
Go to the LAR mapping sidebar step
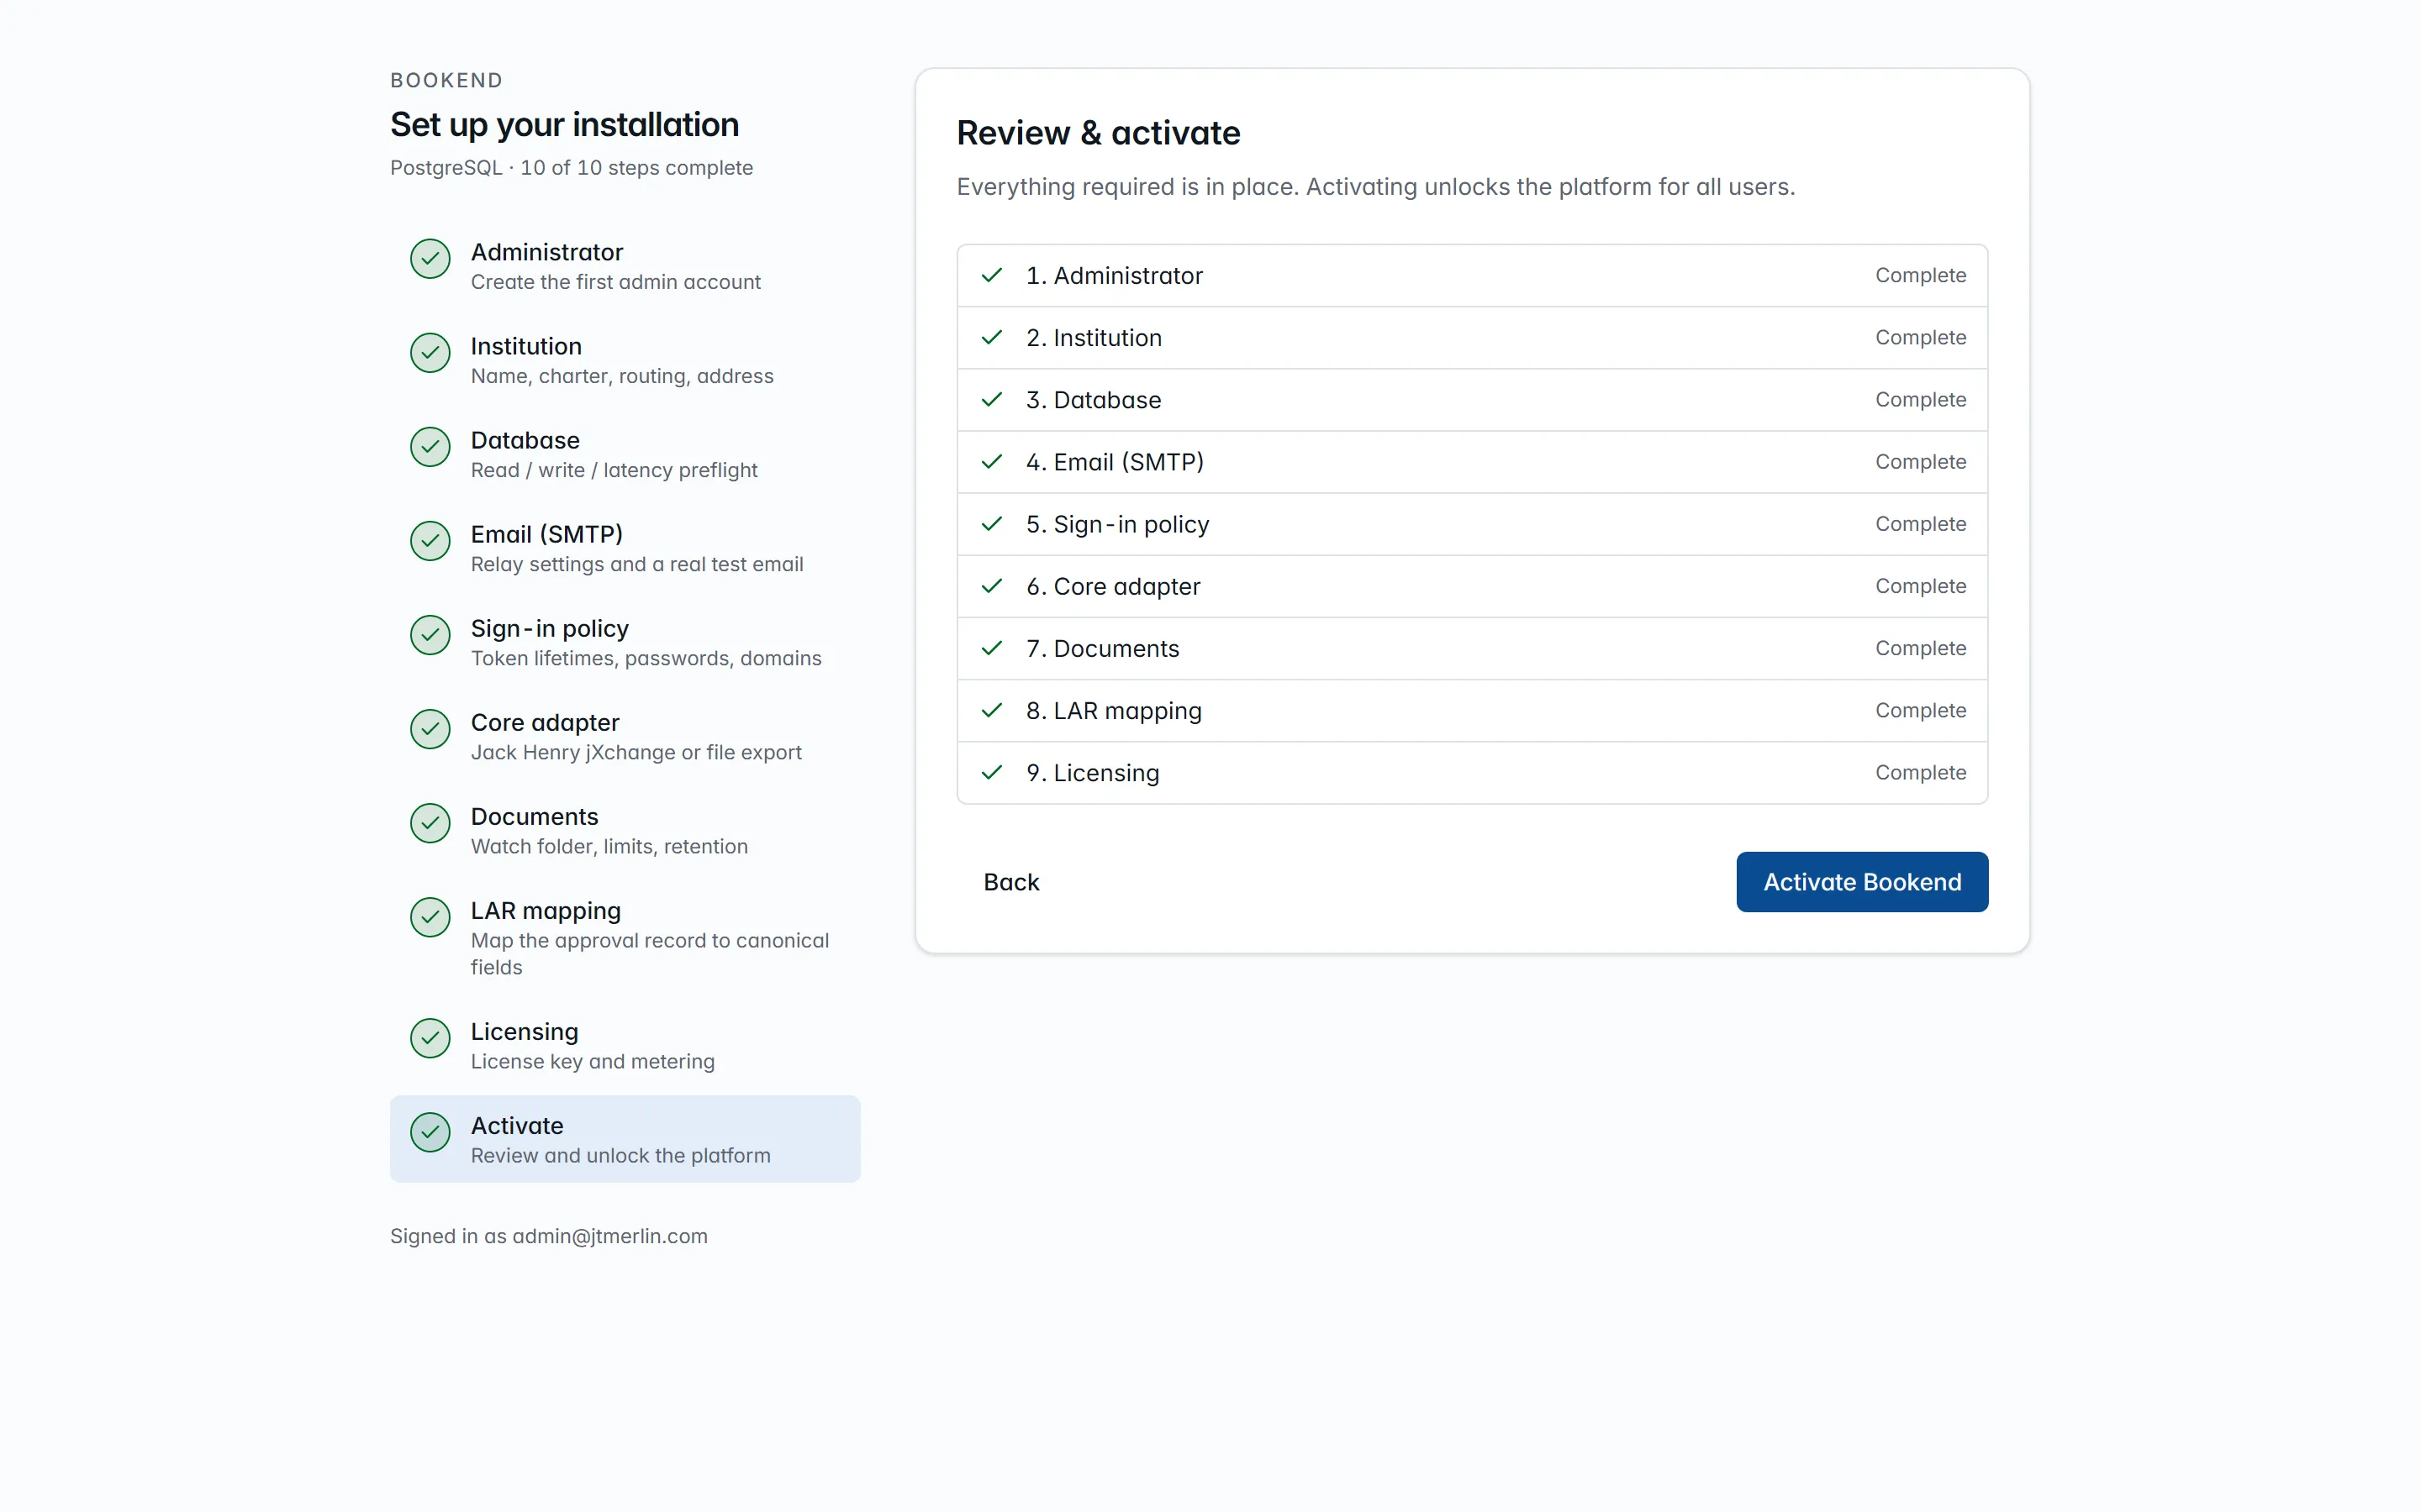625,938
